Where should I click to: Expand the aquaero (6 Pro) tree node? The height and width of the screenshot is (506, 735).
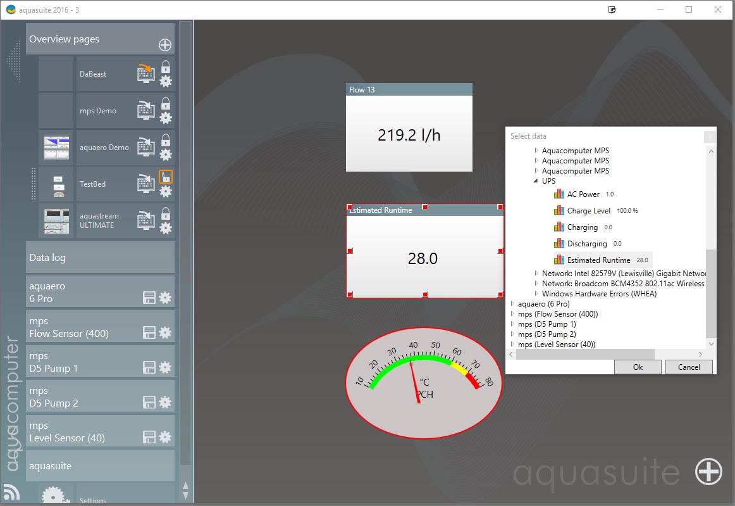(x=512, y=304)
